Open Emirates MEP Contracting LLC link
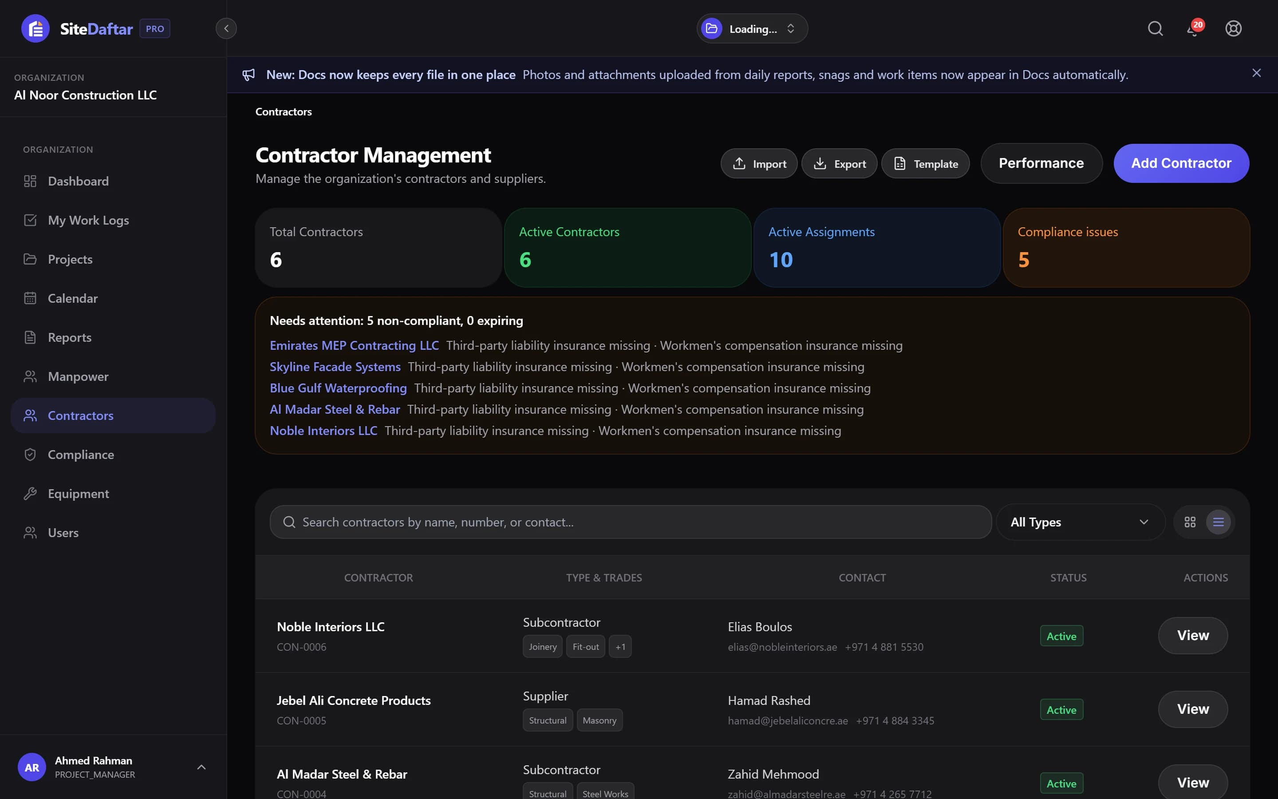The height and width of the screenshot is (799, 1278). [x=355, y=346]
